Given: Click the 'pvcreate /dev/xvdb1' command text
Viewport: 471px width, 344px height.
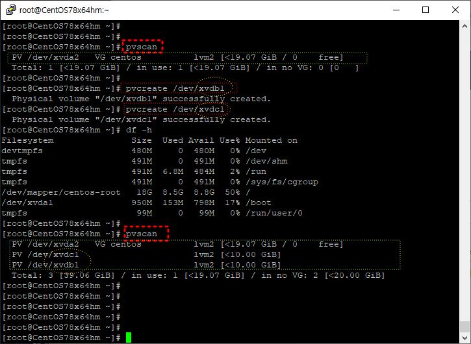Looking at the screenshot, I should point(175,88).
